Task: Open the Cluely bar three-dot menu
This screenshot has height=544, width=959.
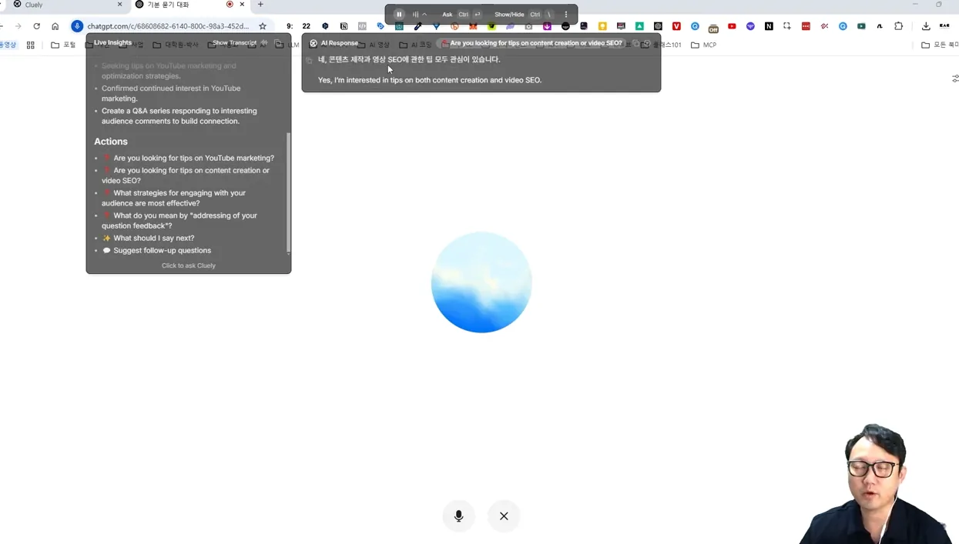Action: [566, 15]
